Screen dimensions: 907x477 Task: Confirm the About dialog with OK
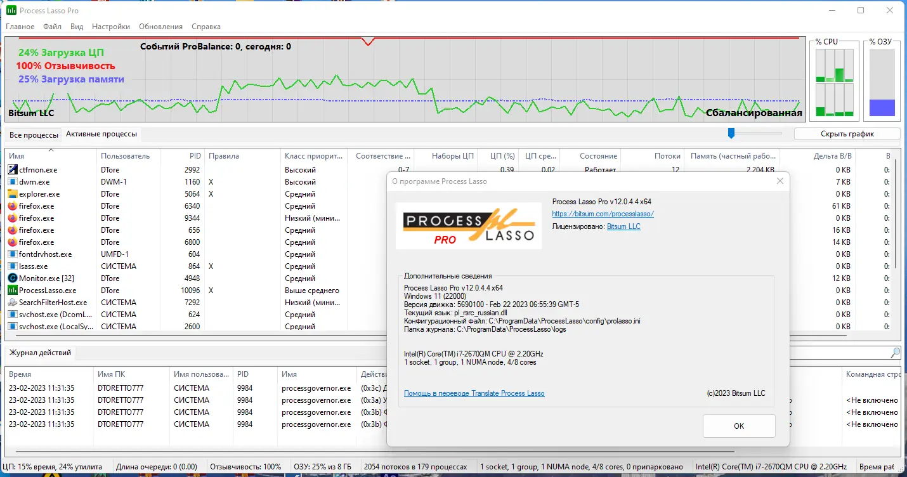[x=739, y=426]
